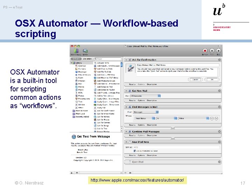252x189 pixels.
Task: Collapse the Find Messages in Mail action
Action: (126, 107)
